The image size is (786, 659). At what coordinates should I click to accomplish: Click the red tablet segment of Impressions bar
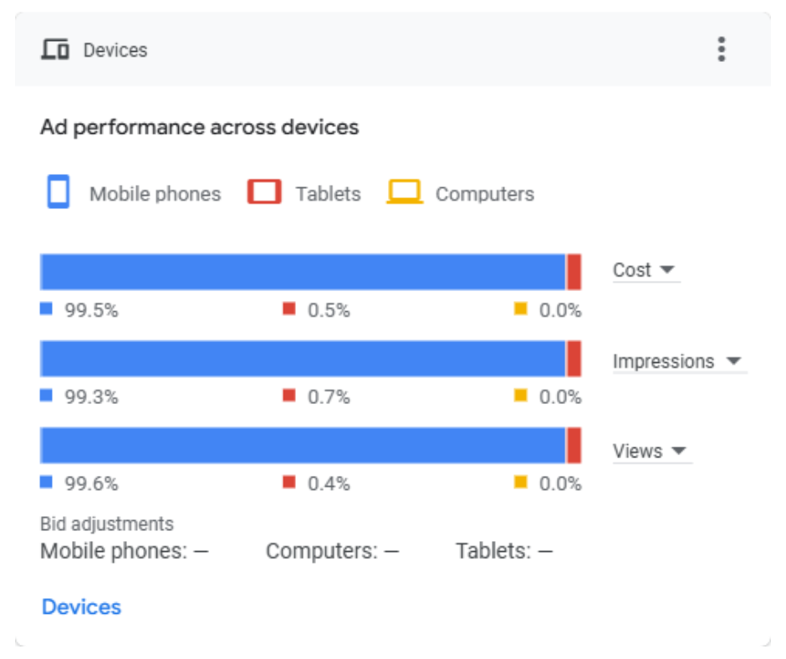click(x=574, y=359)
